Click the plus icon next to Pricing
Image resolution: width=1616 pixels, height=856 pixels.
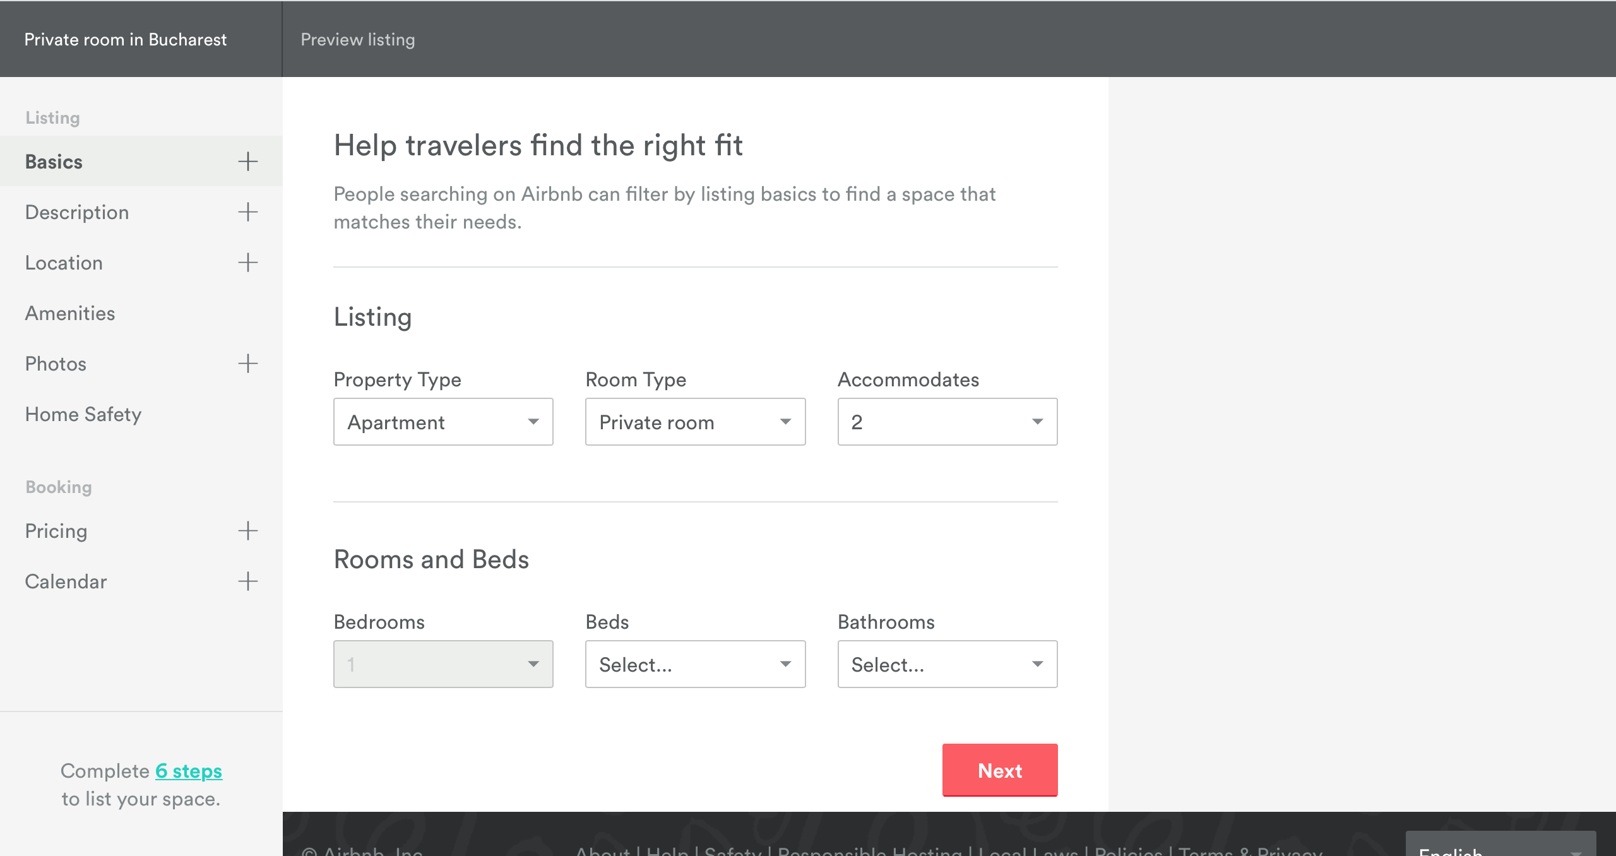(x=248, y=531)
